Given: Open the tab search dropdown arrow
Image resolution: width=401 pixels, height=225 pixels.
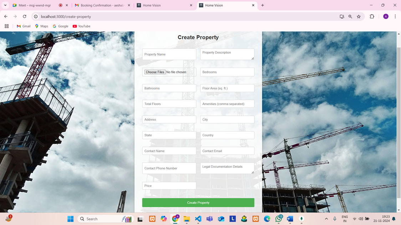Looking at the screenshot, I should 5,5.
